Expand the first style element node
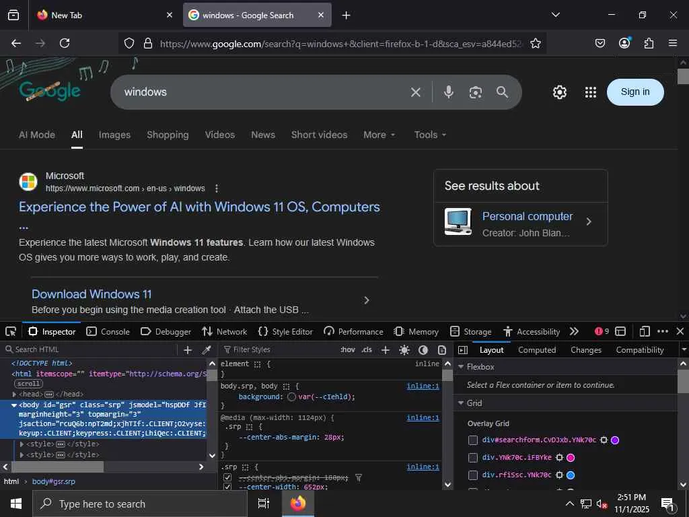The height and width of the screenshot is (517, 689). coord(22,444)
